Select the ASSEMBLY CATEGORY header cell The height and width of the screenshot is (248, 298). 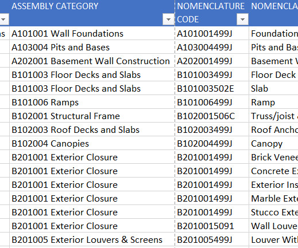pos(92,13)
